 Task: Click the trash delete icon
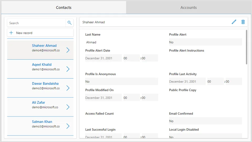click(x=243, y=22)
